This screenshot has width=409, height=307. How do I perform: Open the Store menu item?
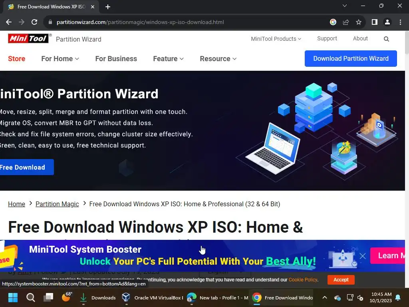(x=16, y=59)
